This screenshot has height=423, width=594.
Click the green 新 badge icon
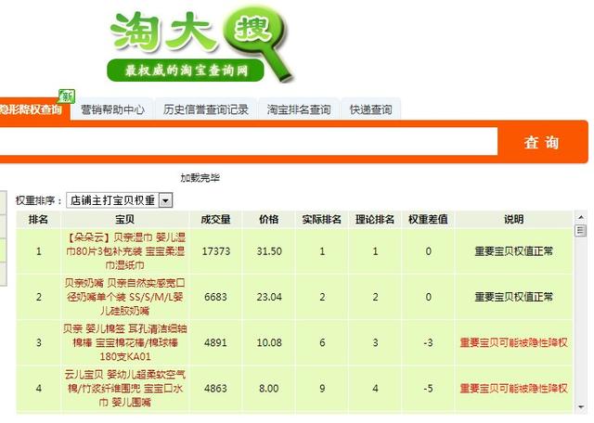click(67, 96)
